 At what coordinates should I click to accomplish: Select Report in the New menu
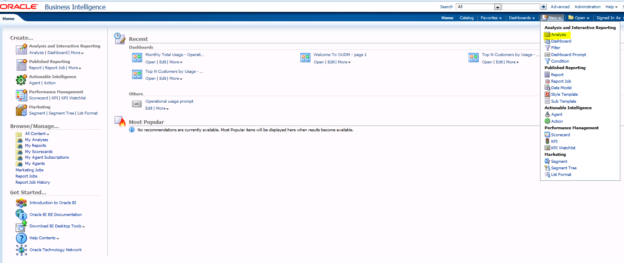point(557,75)
